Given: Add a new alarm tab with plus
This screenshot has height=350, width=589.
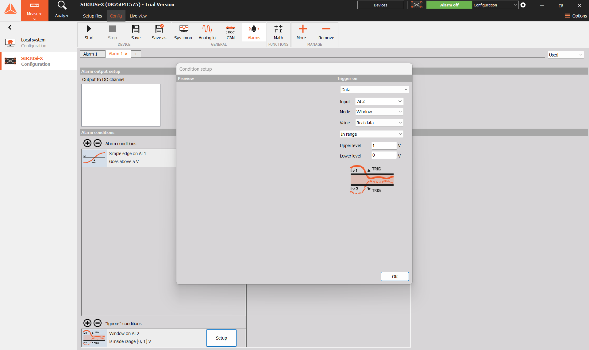Looking at the screenshot, I should click(136, 54).
